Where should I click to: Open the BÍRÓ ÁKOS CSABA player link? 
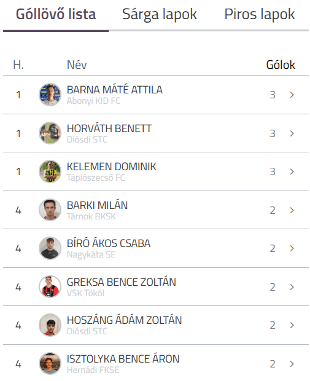click(109, 243)
